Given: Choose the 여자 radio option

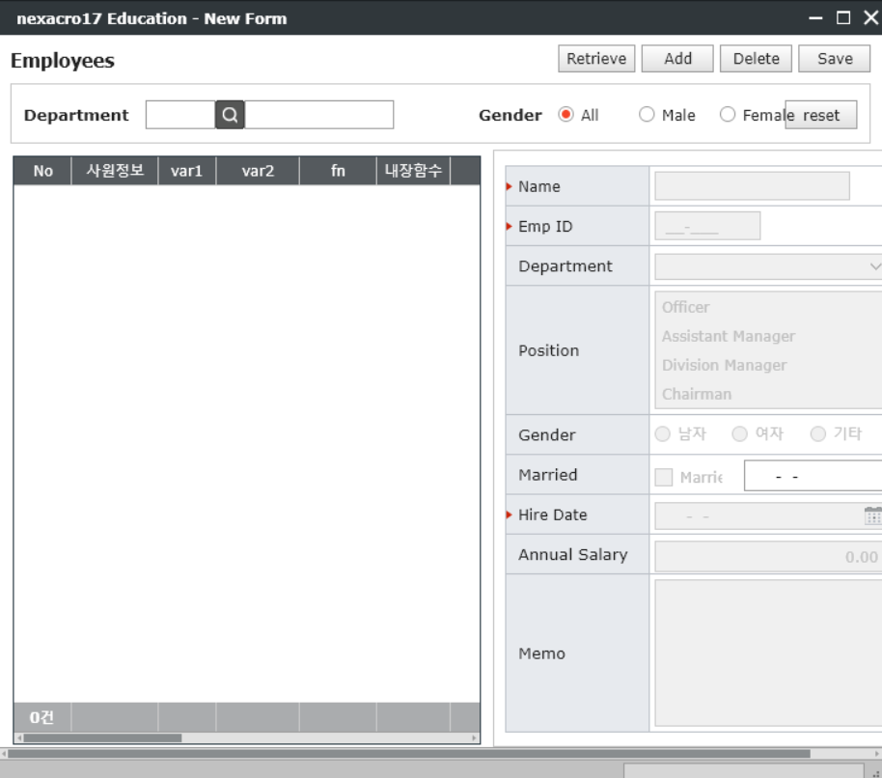Looking at the screenshot, I should (740, 433).
